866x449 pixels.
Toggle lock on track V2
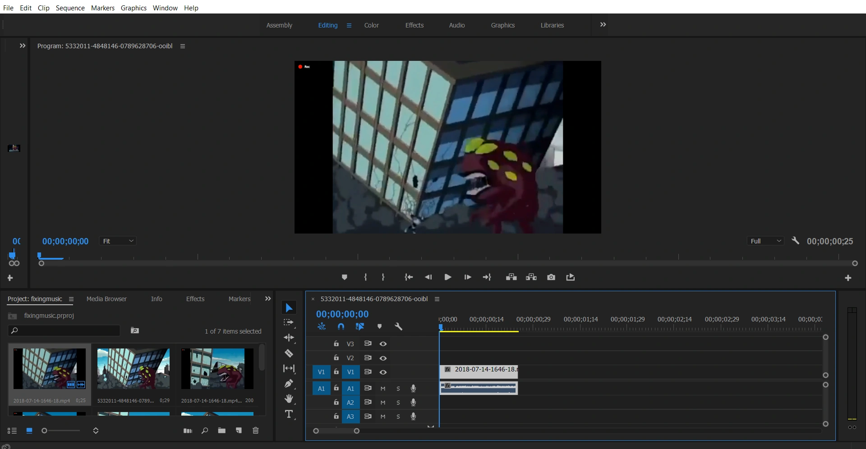point(336,358)
